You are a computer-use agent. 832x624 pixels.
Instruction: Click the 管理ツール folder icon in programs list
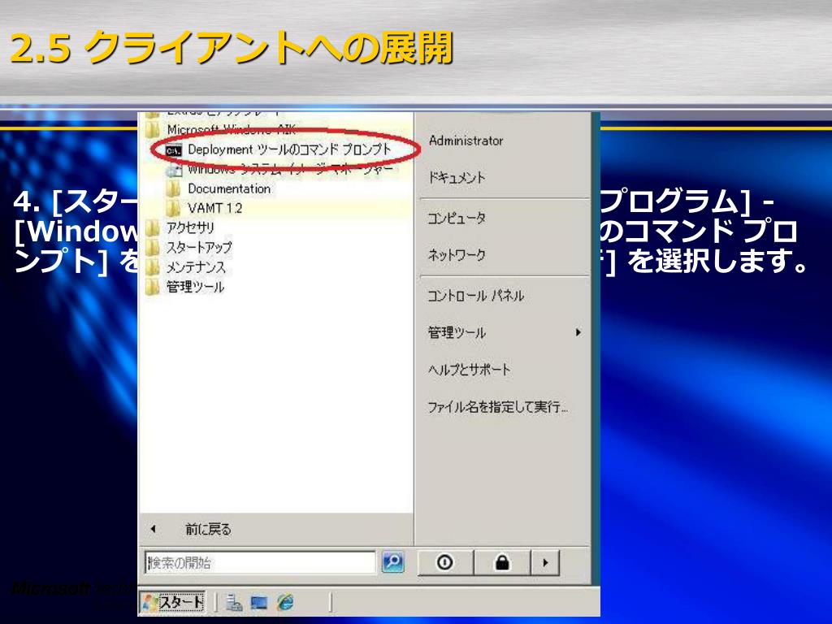153,287
